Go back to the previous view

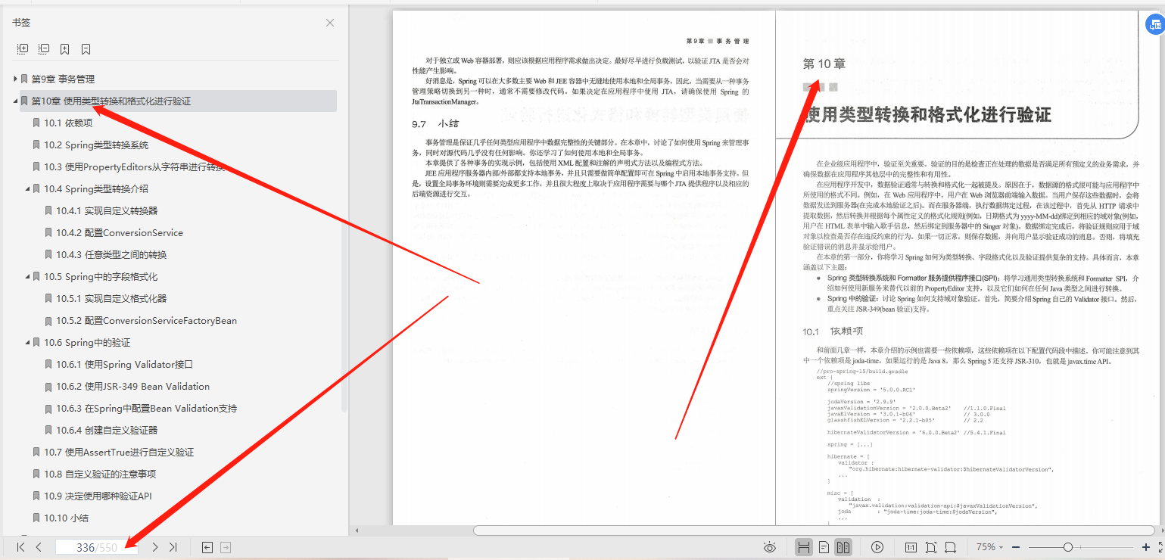pyautogui.click(x=207, y=547)
